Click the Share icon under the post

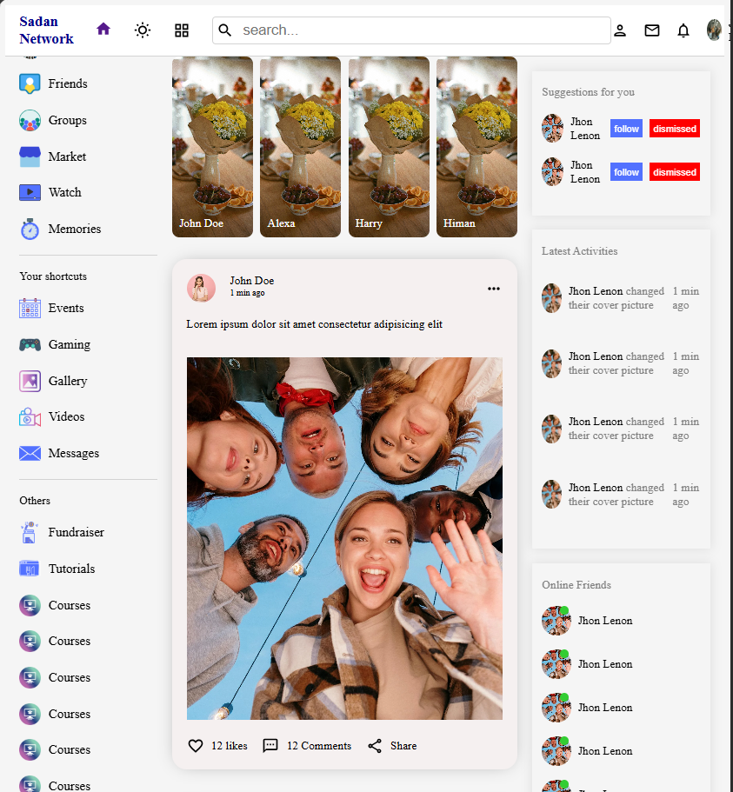(x=375, y=746)
